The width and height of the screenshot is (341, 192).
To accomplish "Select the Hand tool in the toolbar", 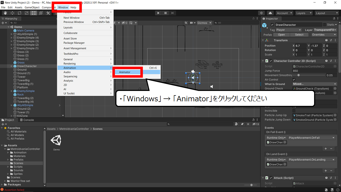I will pos(5,13).
